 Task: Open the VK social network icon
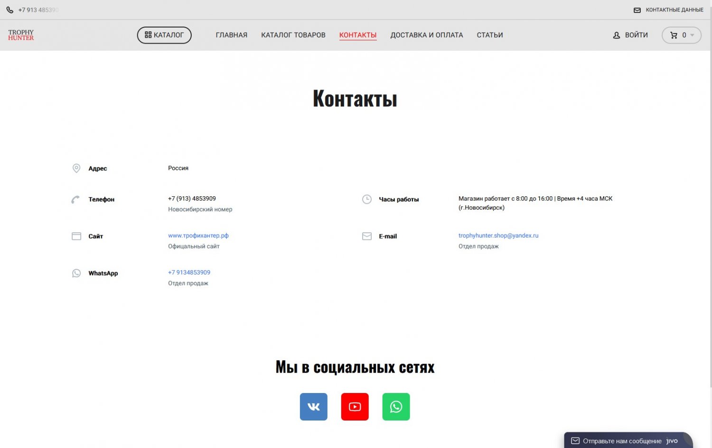pos(313,407)
